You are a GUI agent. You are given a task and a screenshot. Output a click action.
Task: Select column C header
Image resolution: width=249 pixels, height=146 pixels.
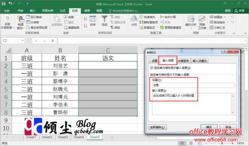coord(108,50)
